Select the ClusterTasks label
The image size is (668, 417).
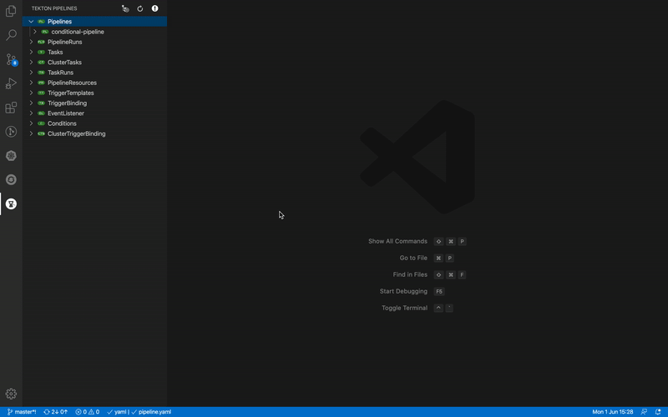point(64,62)
